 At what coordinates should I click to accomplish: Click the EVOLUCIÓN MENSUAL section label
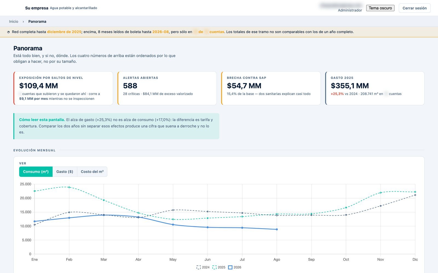point(34,150)
